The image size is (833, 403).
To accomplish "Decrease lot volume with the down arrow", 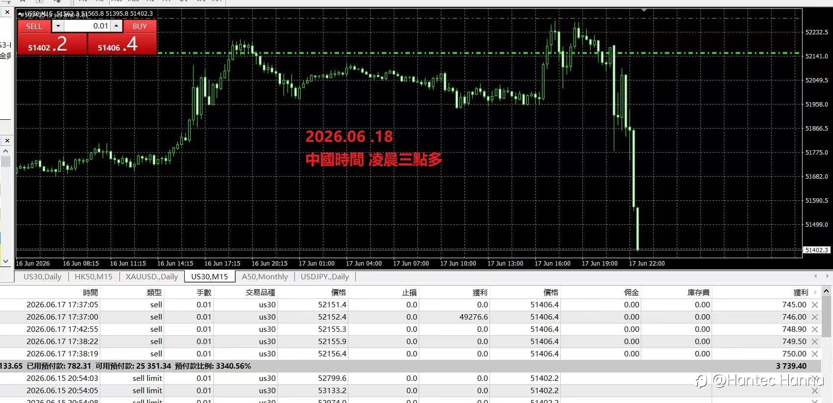I will [58, 26].
